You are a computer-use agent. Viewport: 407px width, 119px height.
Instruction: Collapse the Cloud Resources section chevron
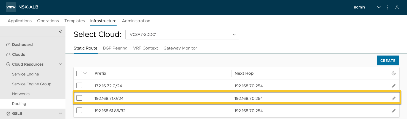pyautogui.click(x=61, y=64)
